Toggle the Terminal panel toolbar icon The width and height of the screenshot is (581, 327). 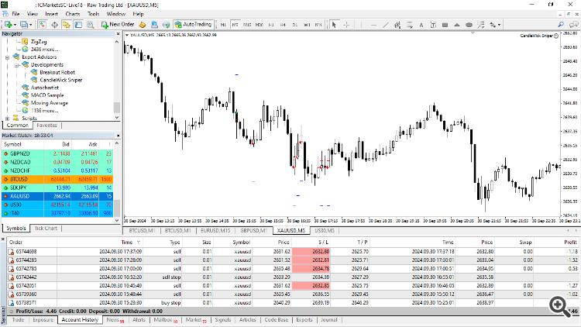pos(78,25)
